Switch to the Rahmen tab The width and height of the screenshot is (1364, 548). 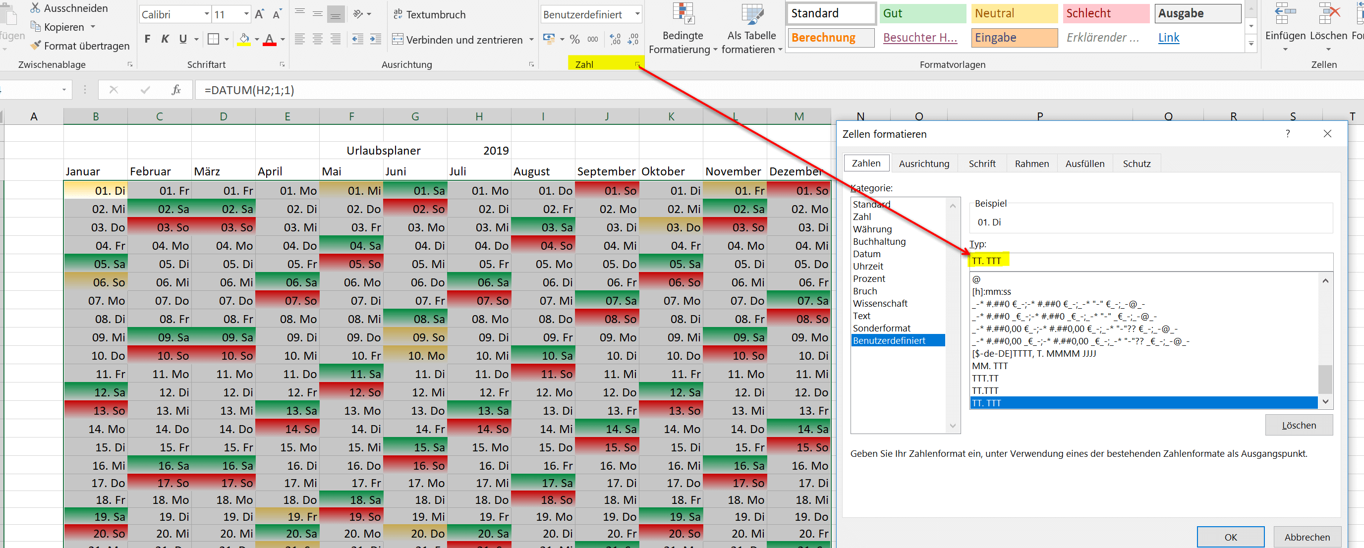[1031, 164]
